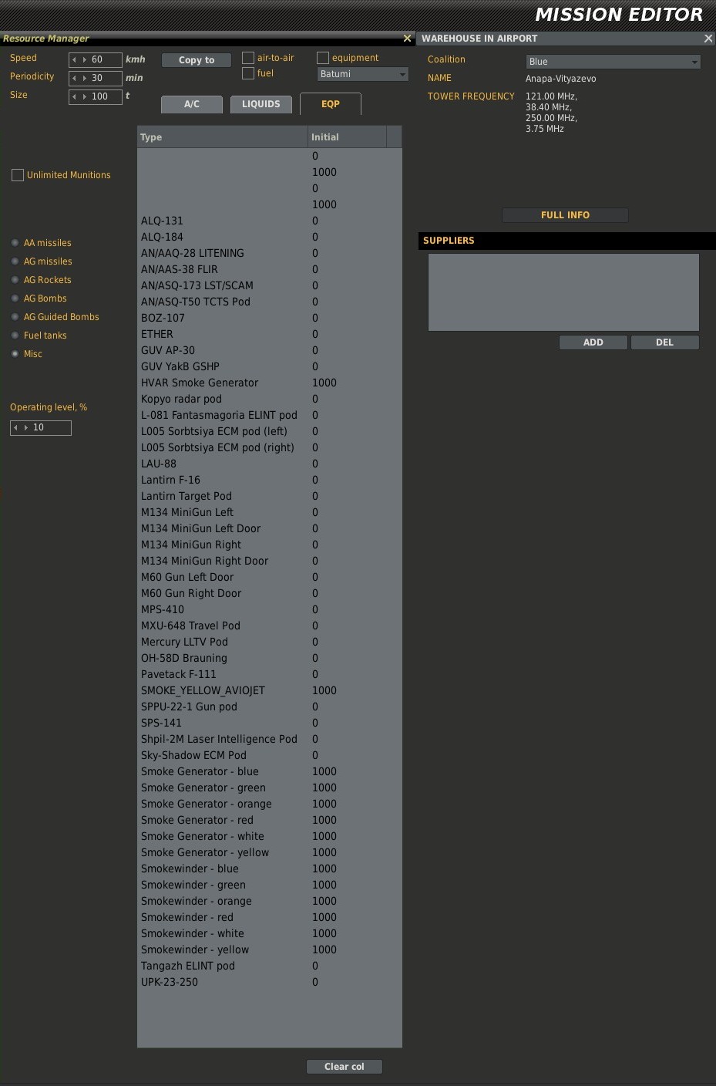The width and height of the screenshot is (716, 1086).
Task: Enable the air-to-air checkbox
Action: pyautogui.click(x=248, y=58)
